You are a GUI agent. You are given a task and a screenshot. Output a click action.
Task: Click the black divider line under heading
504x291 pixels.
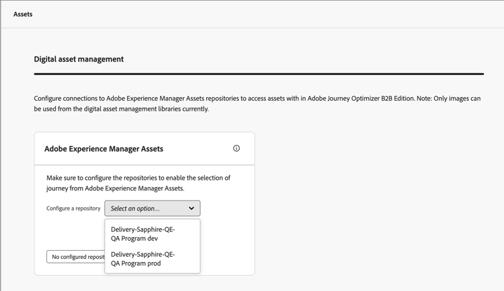point(259,74)
